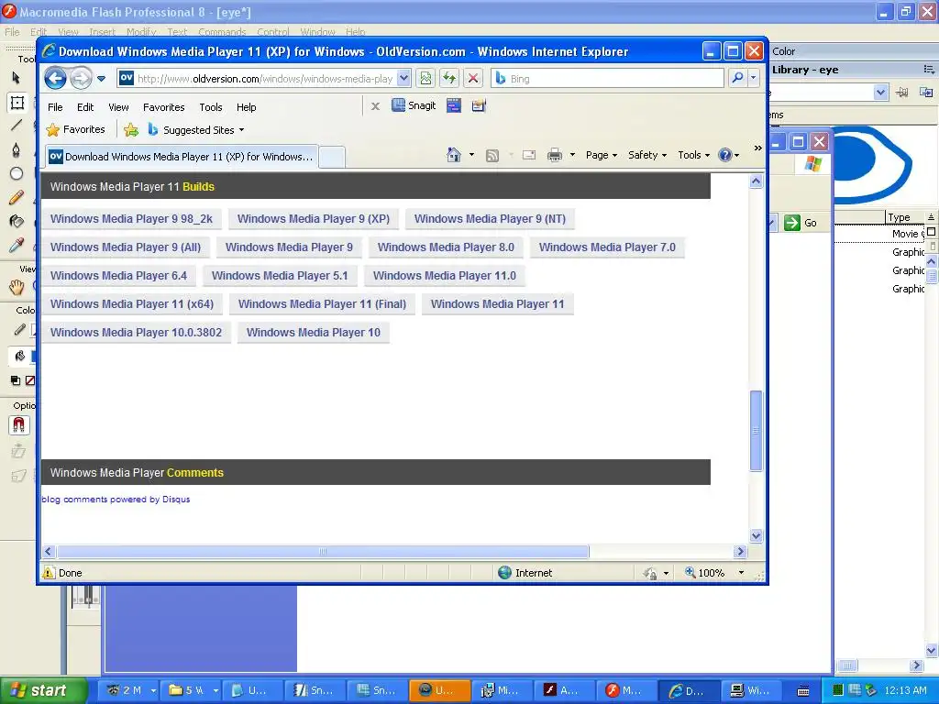Open the Page command menu
Image resolution: width=939 pixels, height=704 pixels.
pyautogui.click(x=602, y=155)
